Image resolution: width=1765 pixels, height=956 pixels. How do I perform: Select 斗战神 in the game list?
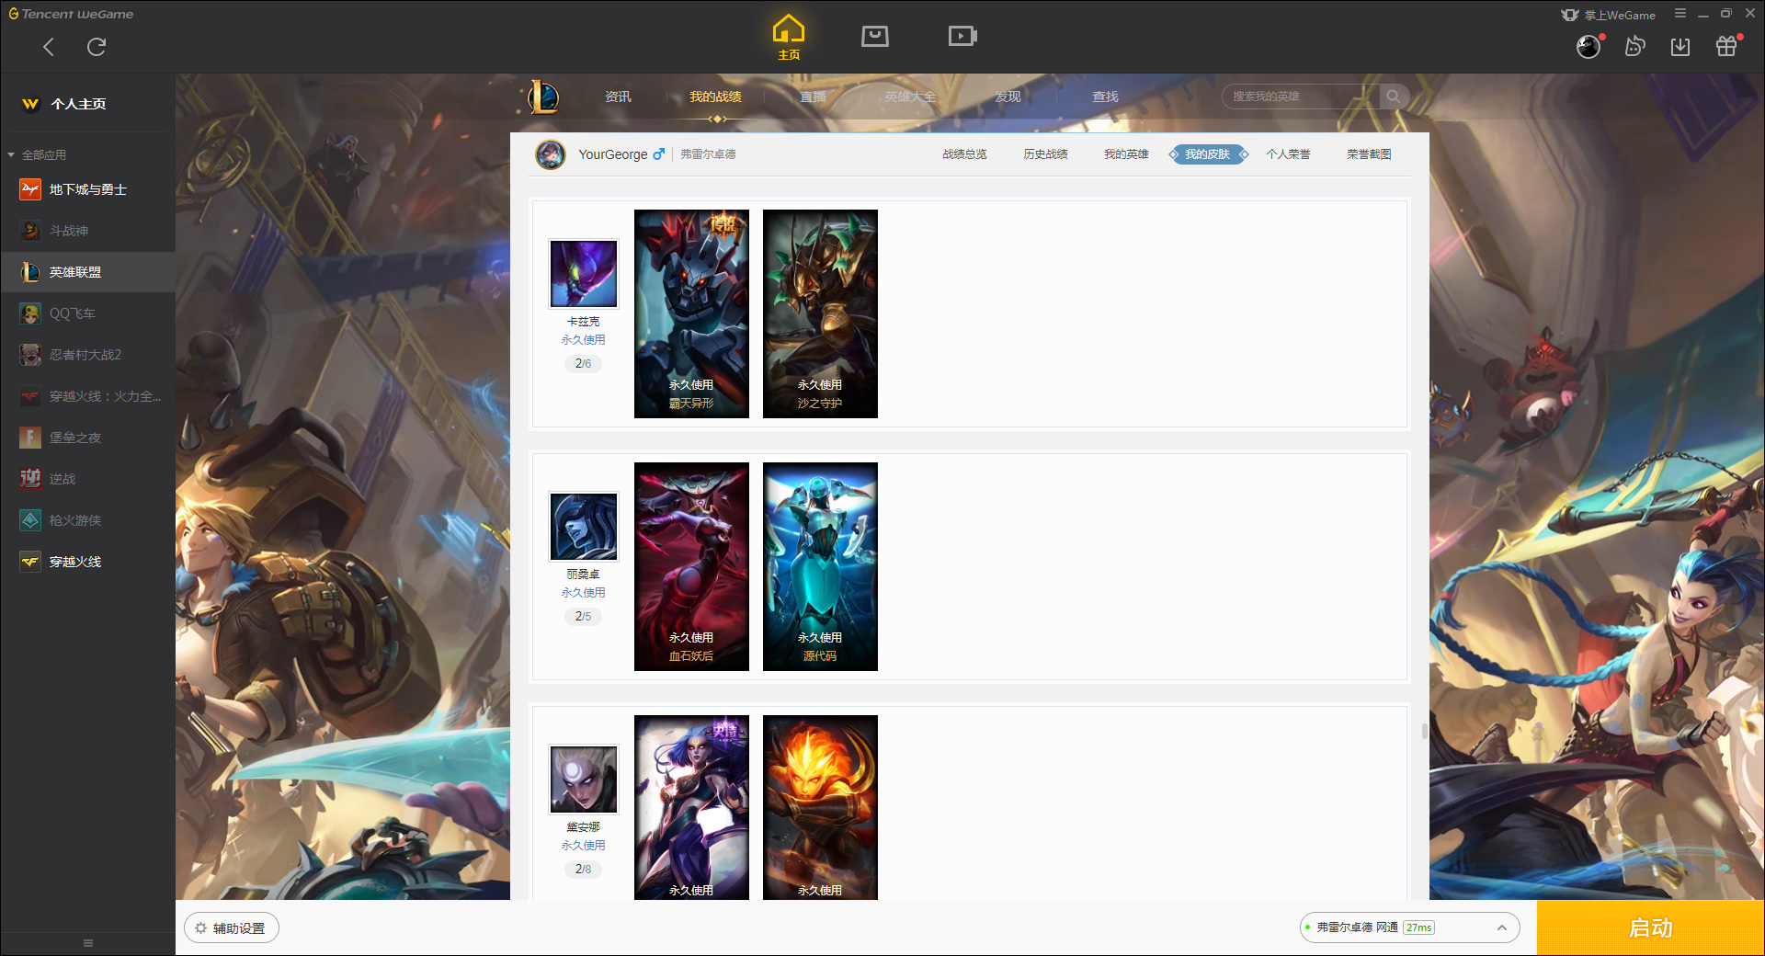point(87,231)
